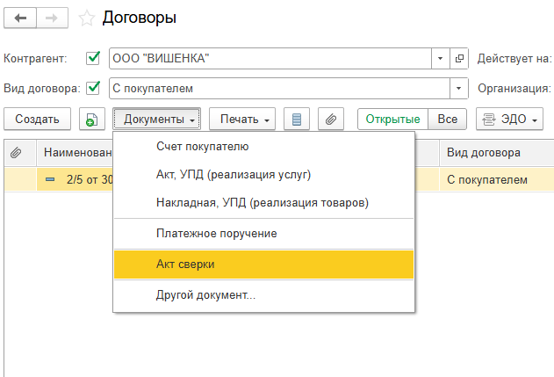The height and width of the screenshot is (377, 554).
Task: Go back with the left arrow button
Action: (x=20, y=18)
